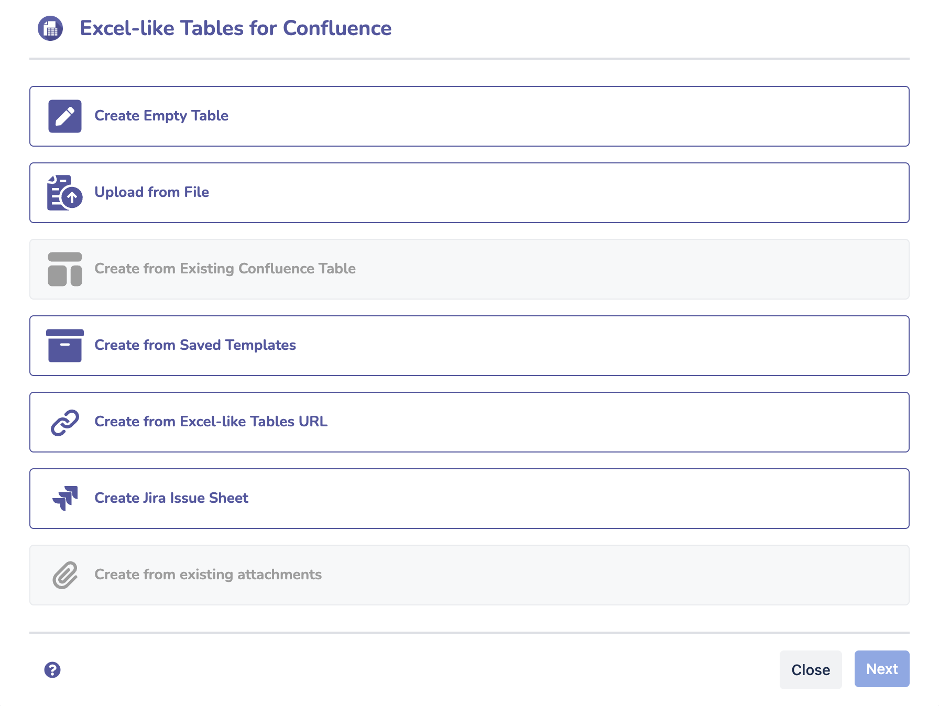Click the grayed-out Confluence table layout icon
This screenshot has width=939, height=706.
65,269
